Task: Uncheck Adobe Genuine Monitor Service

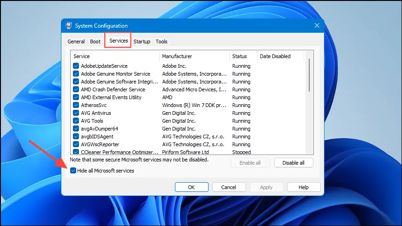Action: point(76,74)
